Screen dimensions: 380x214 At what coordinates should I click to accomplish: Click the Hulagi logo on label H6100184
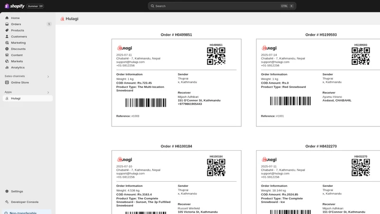(124, 160)
